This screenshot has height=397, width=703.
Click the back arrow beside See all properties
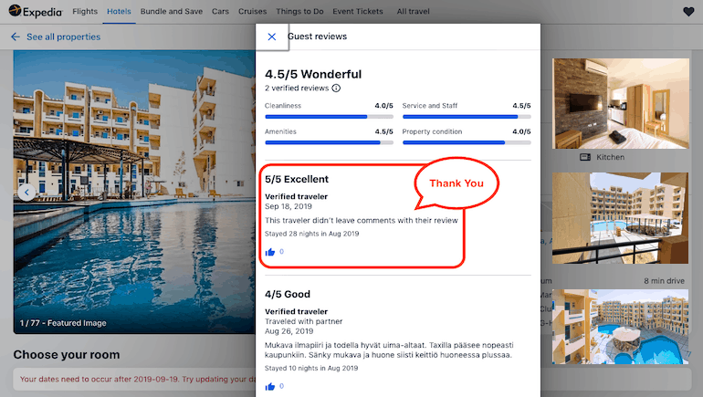[x=16, y=37]
